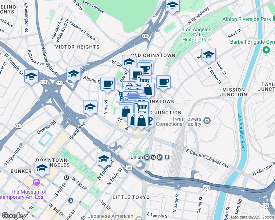Screen dimensions: 275x220
Task: Click the school marker near N Broadway at top
Action: (x=172, y=7)
